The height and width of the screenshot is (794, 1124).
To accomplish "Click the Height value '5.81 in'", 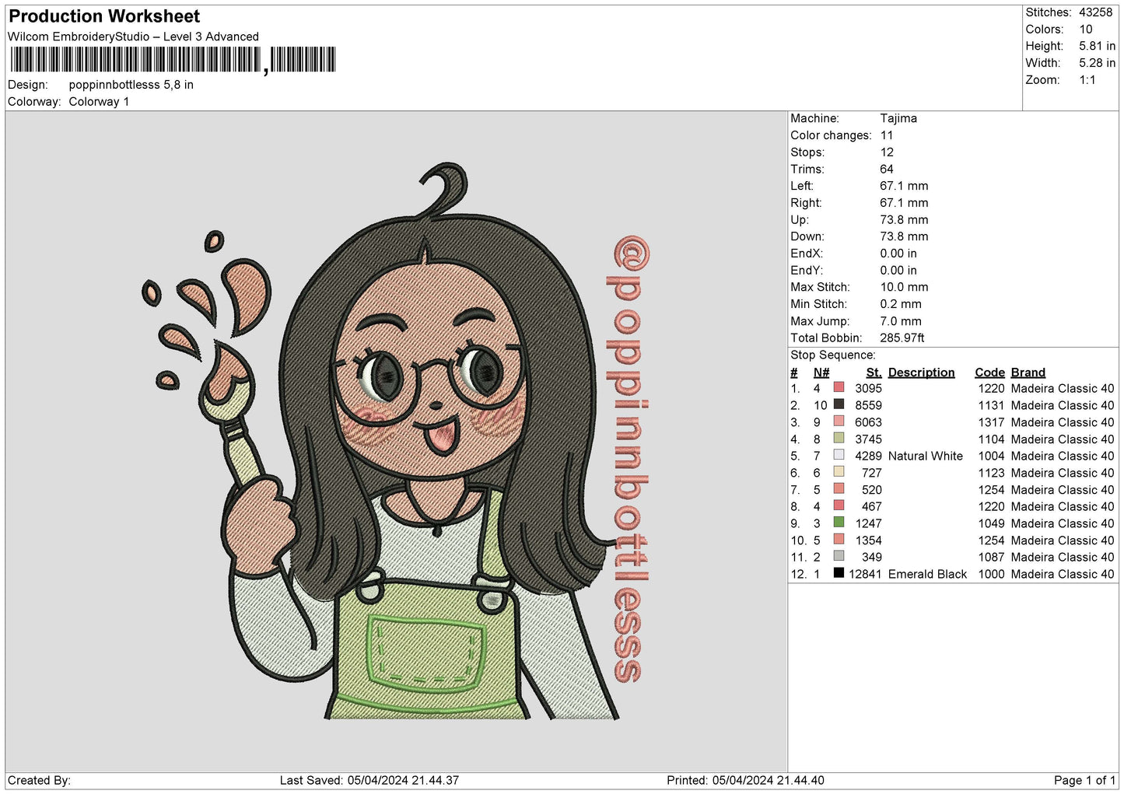I will (1097, 47).
